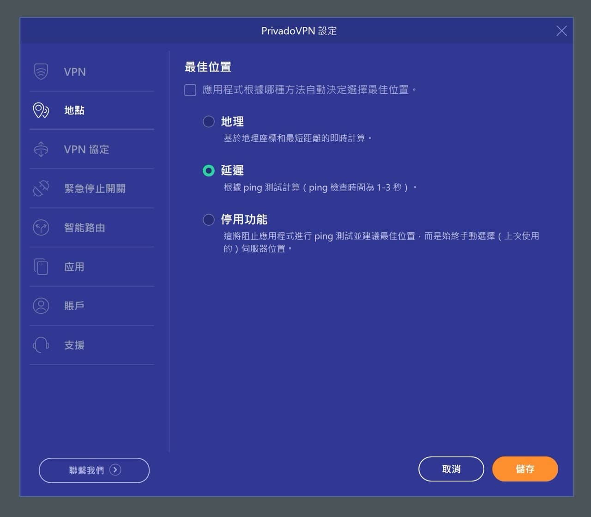Viewport: 591px width, 517px height.
Task: Select the 地理 radio option
Action: point(209,121)
